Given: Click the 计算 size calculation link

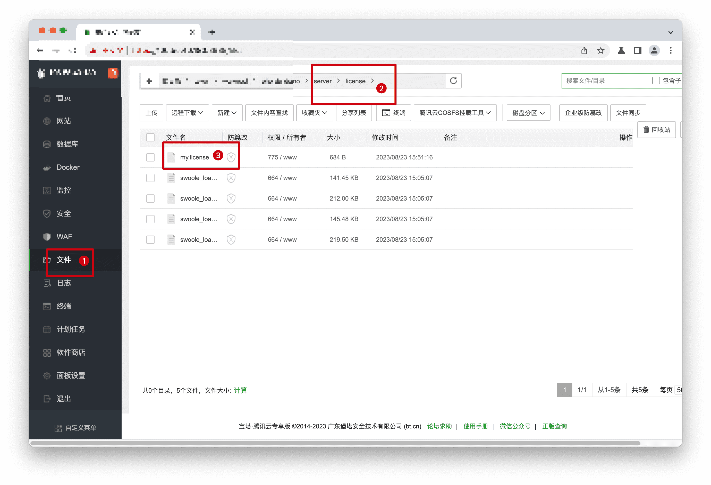Looking at the screenshot, I should tap(240, 390).
